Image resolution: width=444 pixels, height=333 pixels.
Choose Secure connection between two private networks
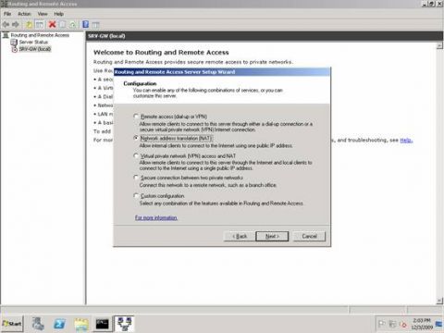[x=136, y=178]
